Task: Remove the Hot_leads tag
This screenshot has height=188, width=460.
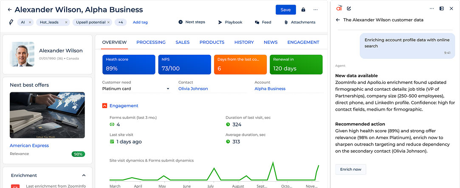Action: point(66,22)
